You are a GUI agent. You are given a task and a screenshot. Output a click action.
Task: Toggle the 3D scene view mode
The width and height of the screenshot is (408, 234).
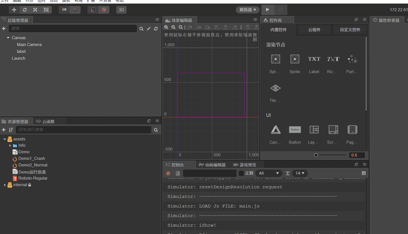point(121,10)
